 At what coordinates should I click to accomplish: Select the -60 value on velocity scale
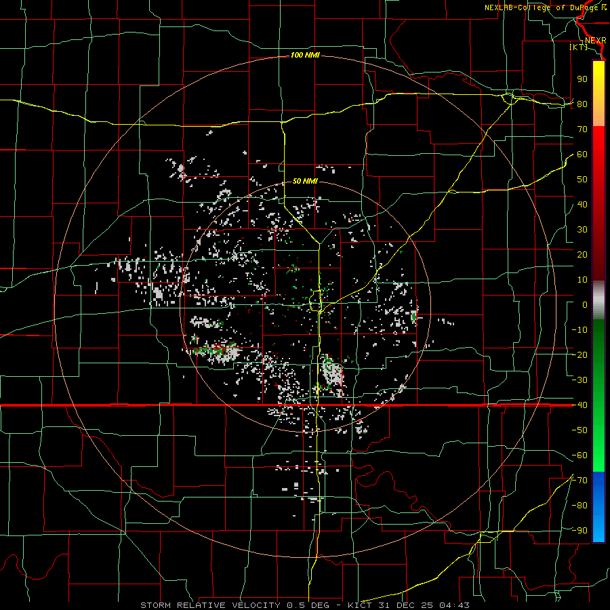click(x=579, y=455)
